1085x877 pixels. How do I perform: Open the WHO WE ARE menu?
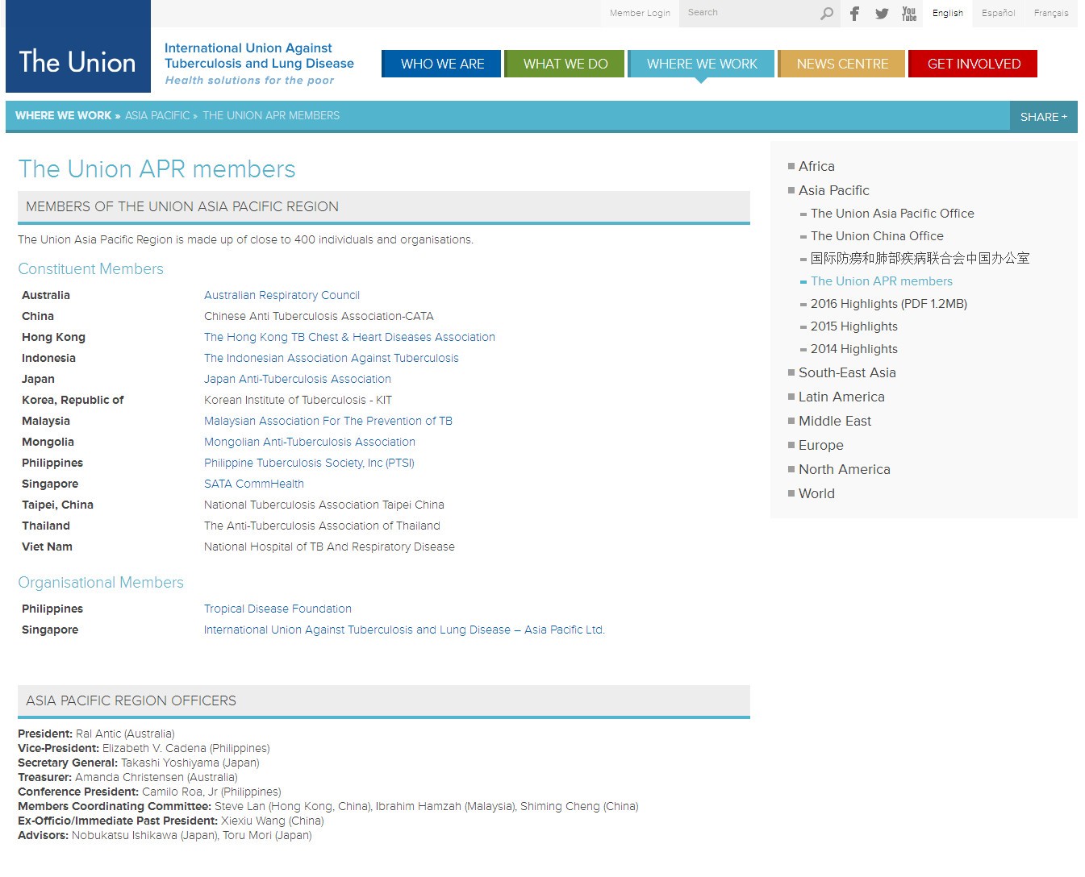tap(442, 64)
